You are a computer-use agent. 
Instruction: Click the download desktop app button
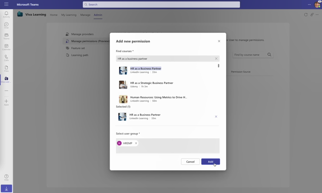click(x=6, y=188)
